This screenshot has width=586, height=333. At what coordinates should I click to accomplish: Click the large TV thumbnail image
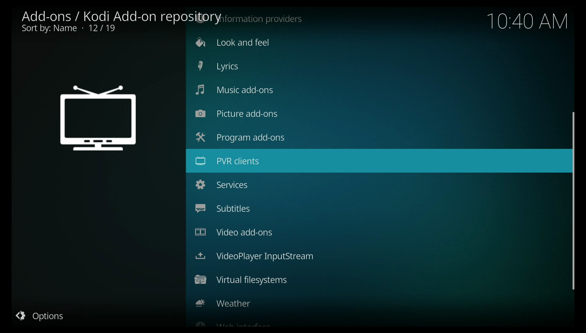click(98, 118)
